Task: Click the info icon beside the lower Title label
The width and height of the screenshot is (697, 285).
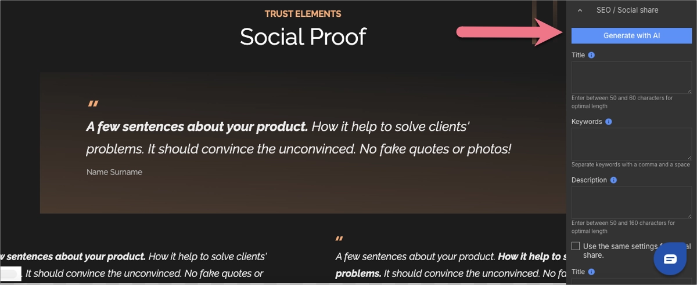Action: [x=591, y=271]
